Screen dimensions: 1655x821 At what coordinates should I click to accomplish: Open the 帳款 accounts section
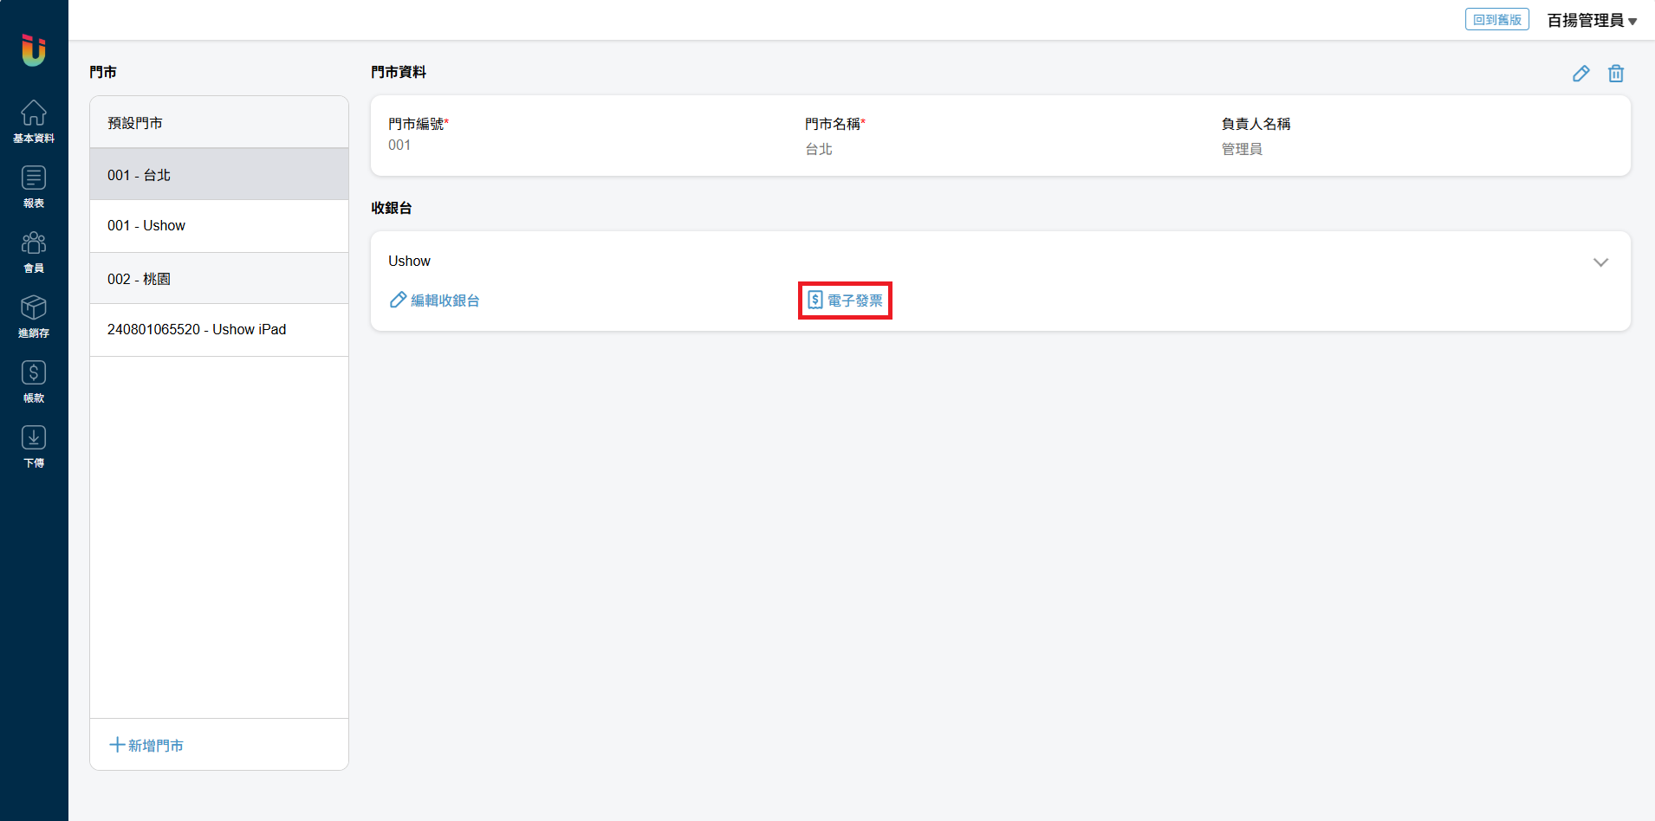click(x=34, y=381)
